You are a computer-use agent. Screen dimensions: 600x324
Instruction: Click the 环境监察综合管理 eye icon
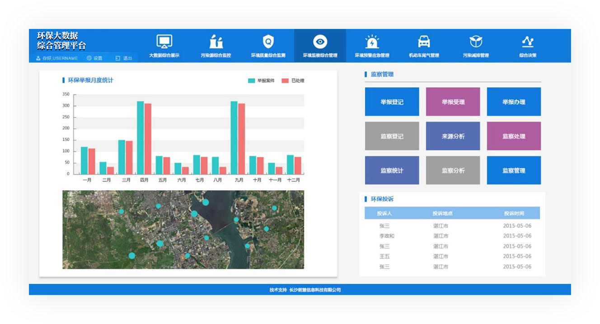(320, 42)
